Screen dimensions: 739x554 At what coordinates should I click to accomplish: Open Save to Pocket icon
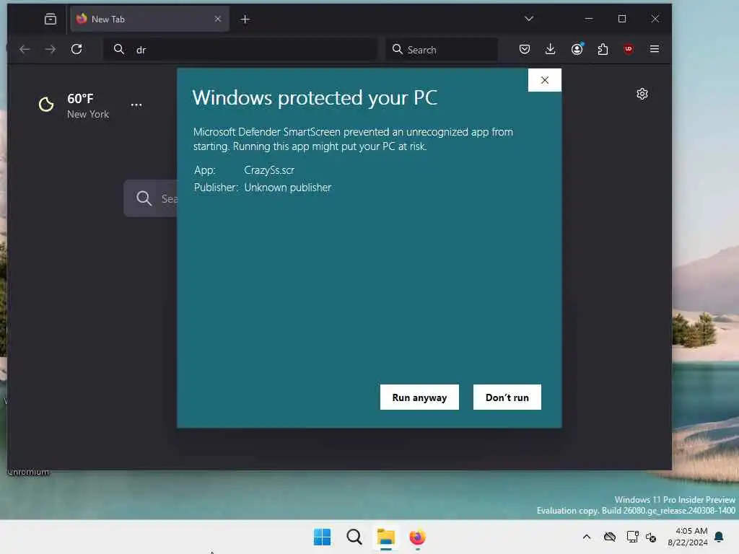[x=525, y=49]
